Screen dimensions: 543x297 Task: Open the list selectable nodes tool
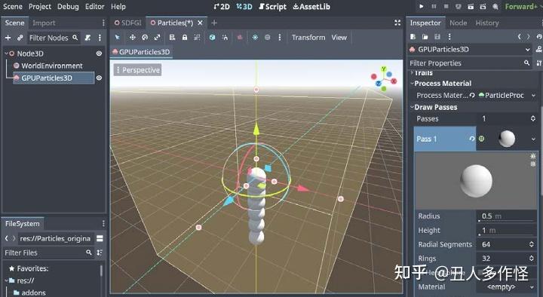(x=172, y=38)
